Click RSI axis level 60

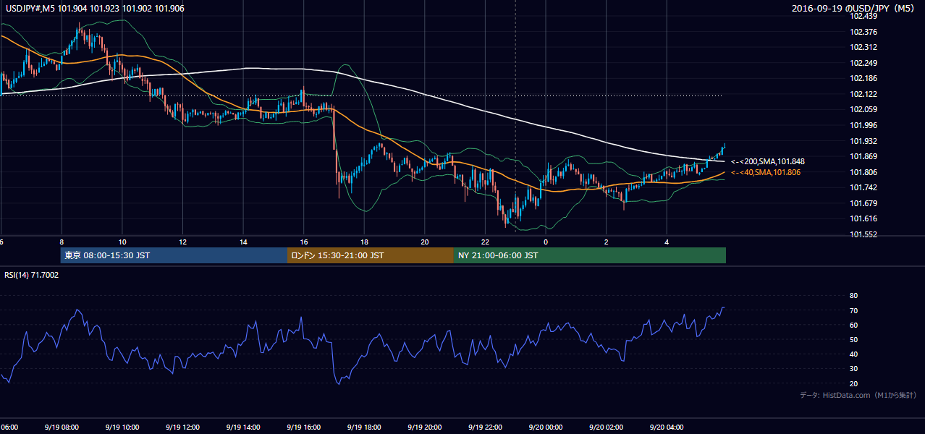pos(854,325)
